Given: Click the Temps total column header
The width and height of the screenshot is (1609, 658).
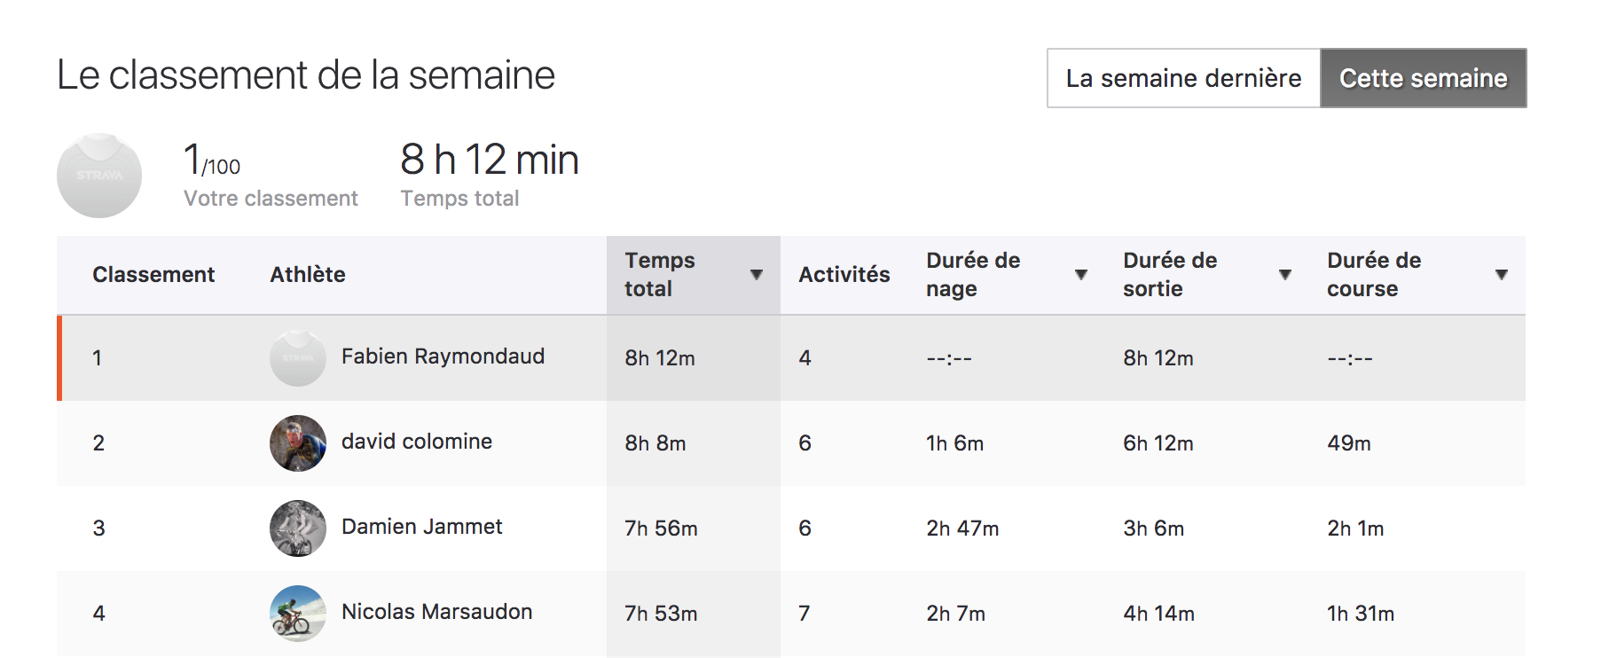Looking at the screenshot, I should click(x=694, y=275).
